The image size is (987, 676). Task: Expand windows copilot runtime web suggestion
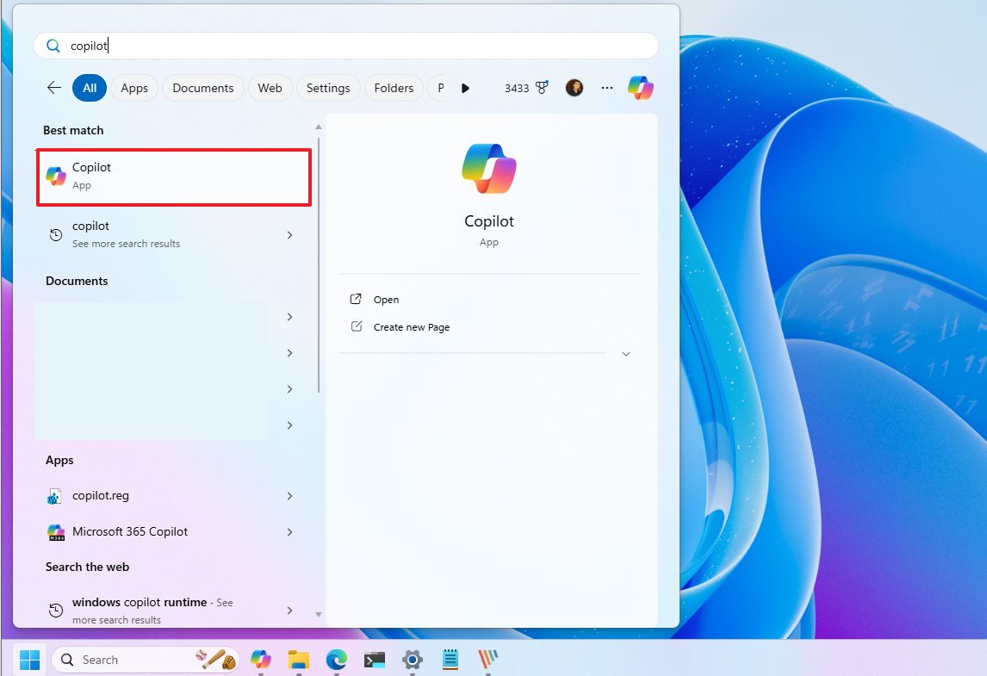pos(289,610)
